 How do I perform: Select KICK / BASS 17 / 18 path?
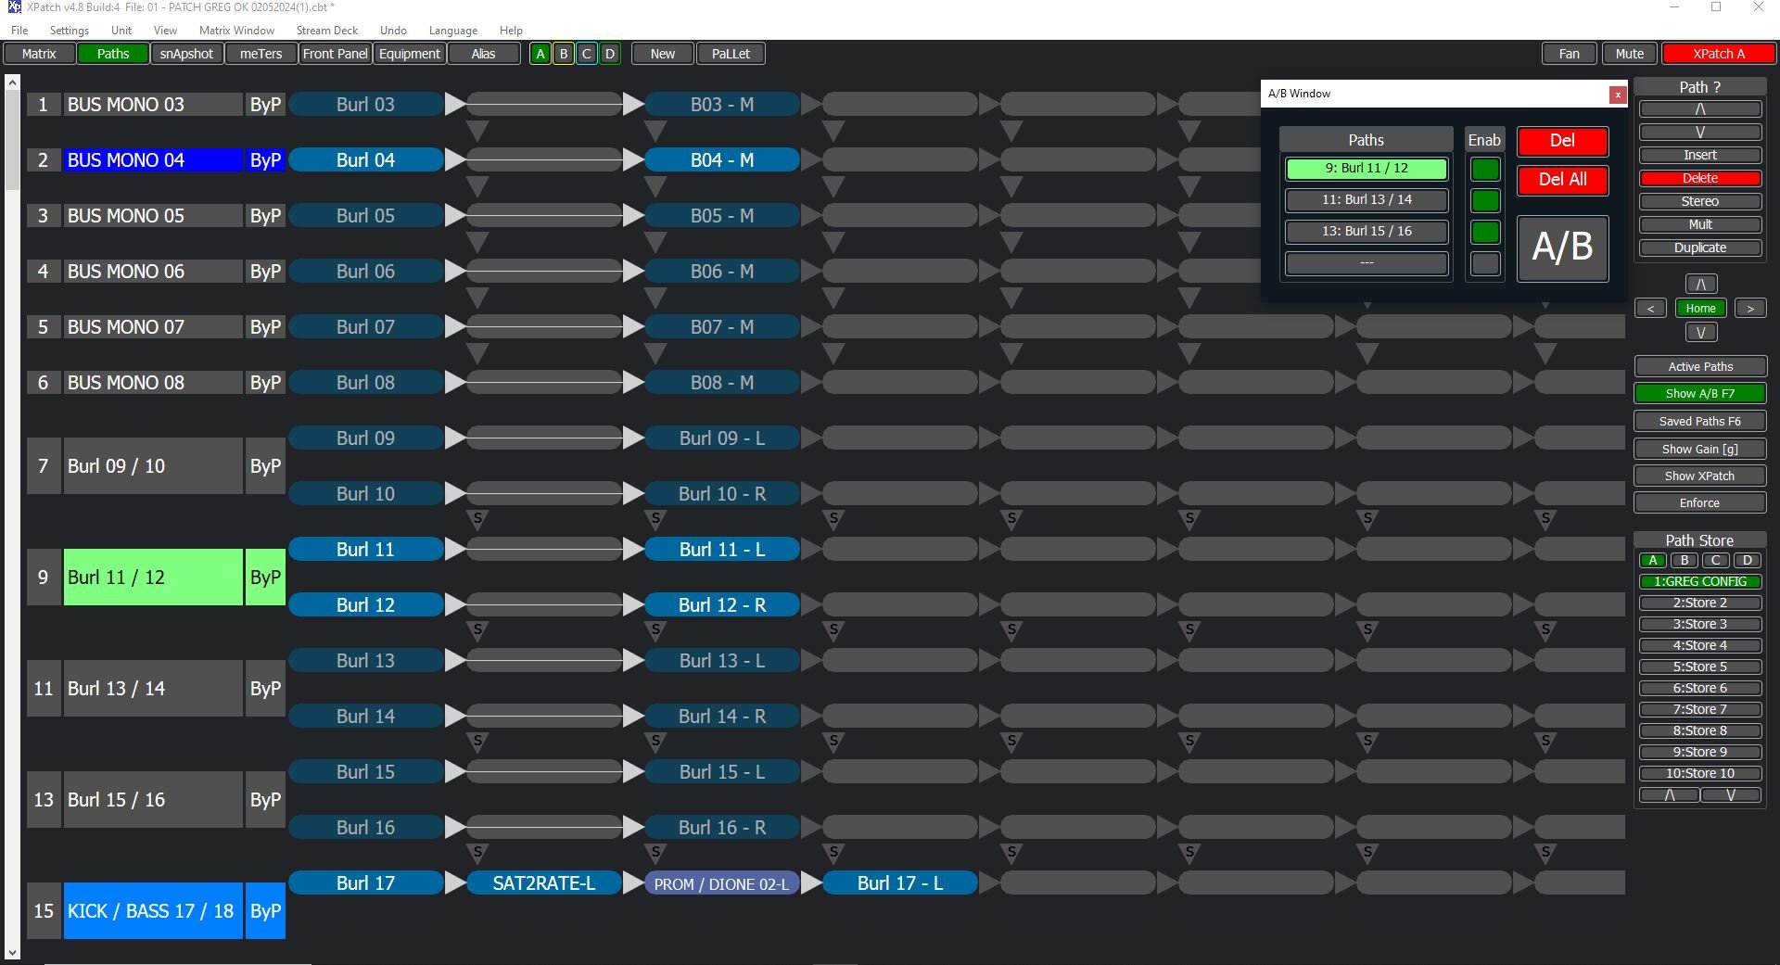tap(153, 911)
